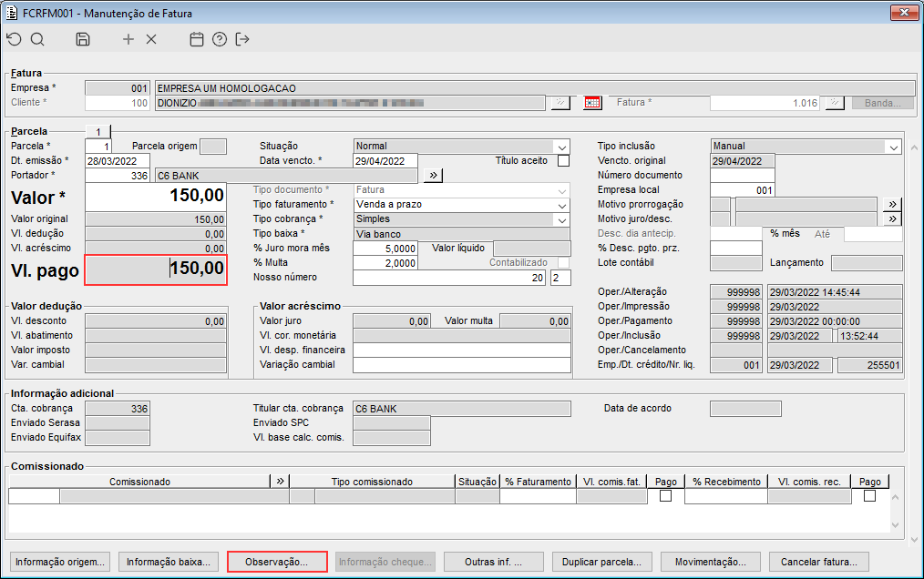Open the Tipo inclusão Manual dropdown
This screenshot has width=924, height=579.
click(894, 147)
